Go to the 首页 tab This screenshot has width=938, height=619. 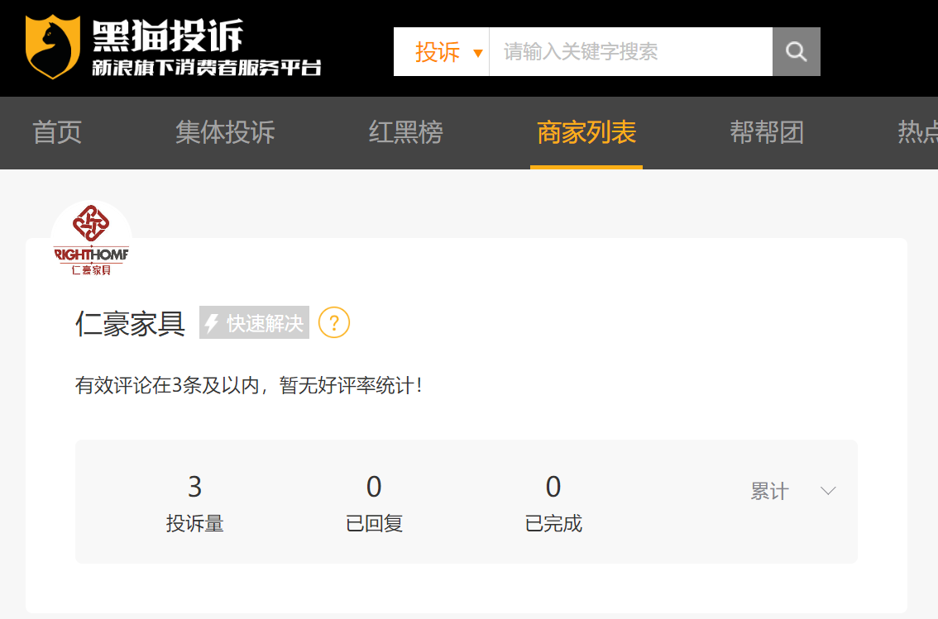(57, 133)
